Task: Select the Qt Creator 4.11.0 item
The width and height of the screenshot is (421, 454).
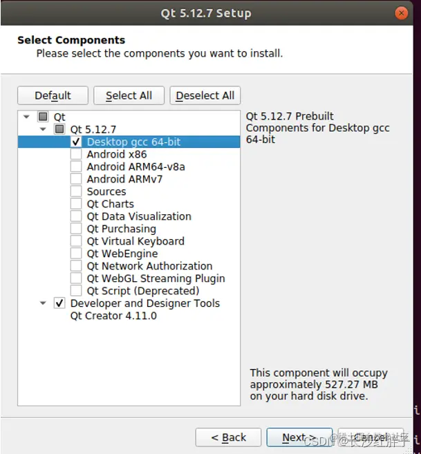Action: pyautogui.click(x=113, y=316)
